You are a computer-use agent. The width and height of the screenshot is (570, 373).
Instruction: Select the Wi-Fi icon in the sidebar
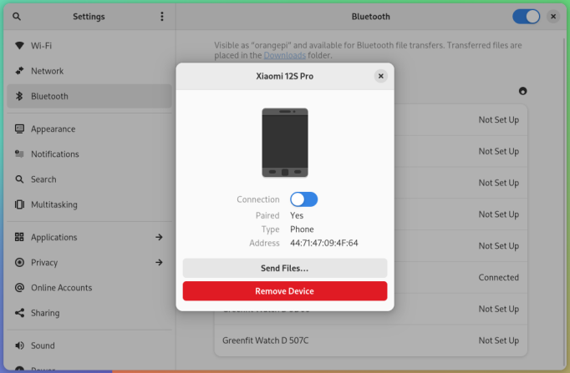(19, 46)
